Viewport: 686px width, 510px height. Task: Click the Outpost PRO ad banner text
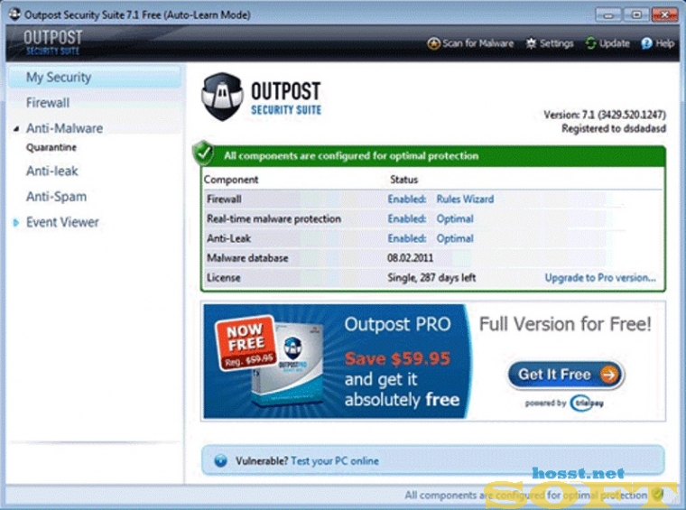pyautogui.click(x=397, y=325)
